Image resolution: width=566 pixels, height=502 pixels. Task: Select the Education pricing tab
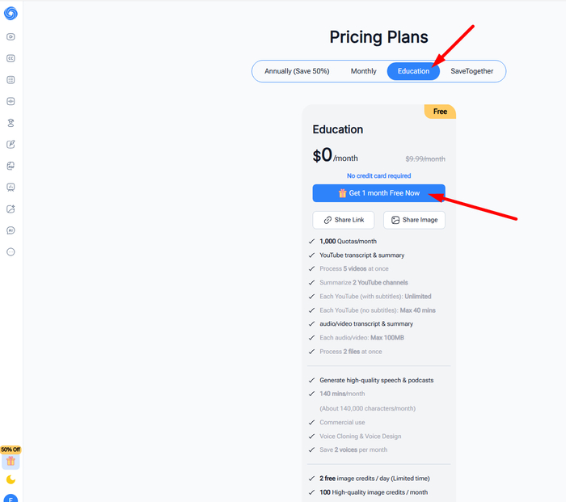click(x=413, y=71)
